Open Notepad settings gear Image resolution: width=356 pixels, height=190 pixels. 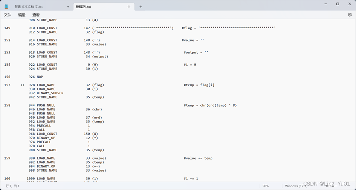350,15
